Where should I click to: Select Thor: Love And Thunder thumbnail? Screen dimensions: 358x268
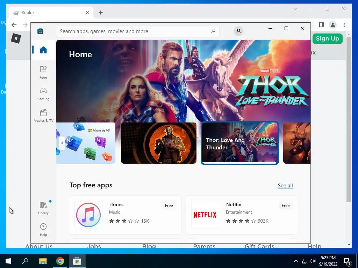(240, 143)
